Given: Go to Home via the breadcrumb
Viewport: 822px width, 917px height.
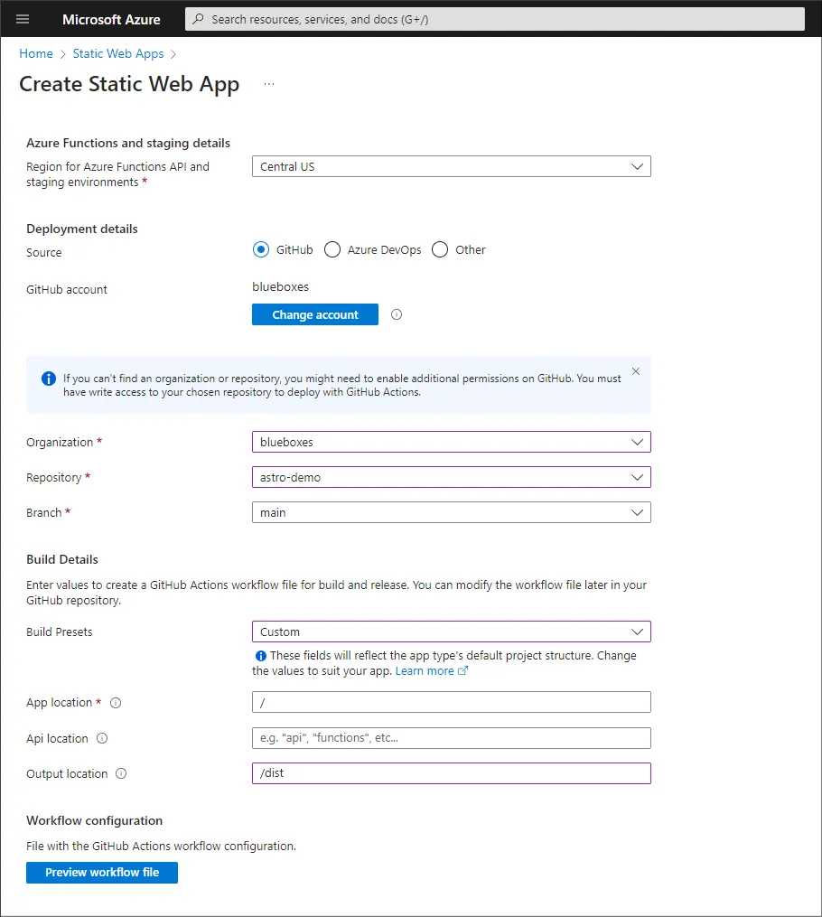Looking at the screenshot, I should coord(36,53).
